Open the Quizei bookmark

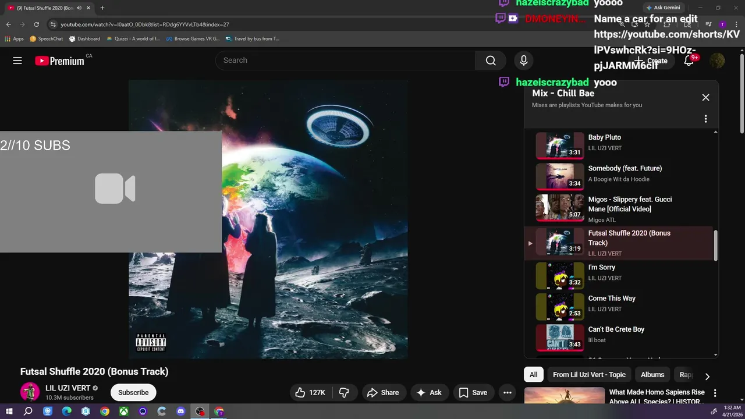click(133, 39)
